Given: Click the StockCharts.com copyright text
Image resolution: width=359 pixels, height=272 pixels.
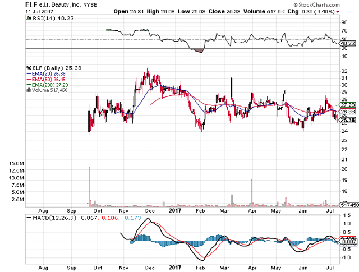Looking at the screenshot, I should tap(317, 4).
